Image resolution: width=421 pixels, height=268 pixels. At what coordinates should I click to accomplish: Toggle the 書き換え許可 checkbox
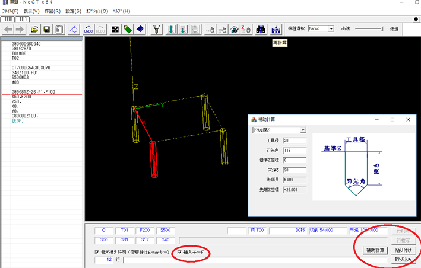pos(97,253)
